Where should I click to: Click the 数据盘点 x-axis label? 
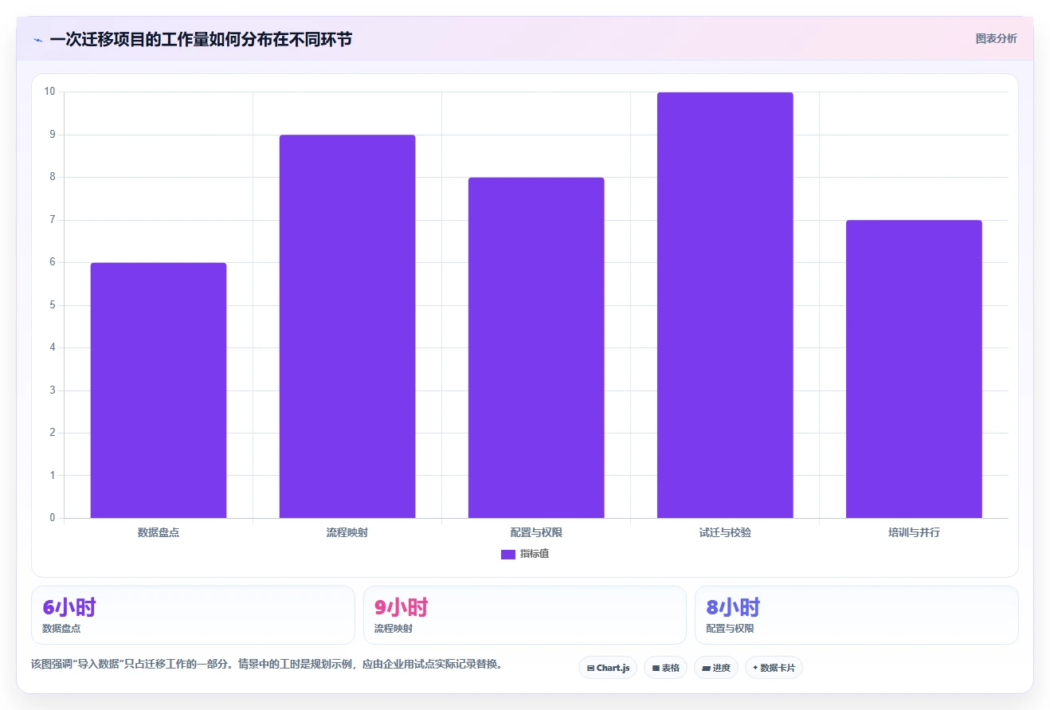pos(159,532)
